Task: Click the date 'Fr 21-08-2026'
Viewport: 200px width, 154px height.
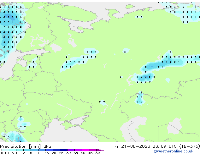Action: [132, 146]
